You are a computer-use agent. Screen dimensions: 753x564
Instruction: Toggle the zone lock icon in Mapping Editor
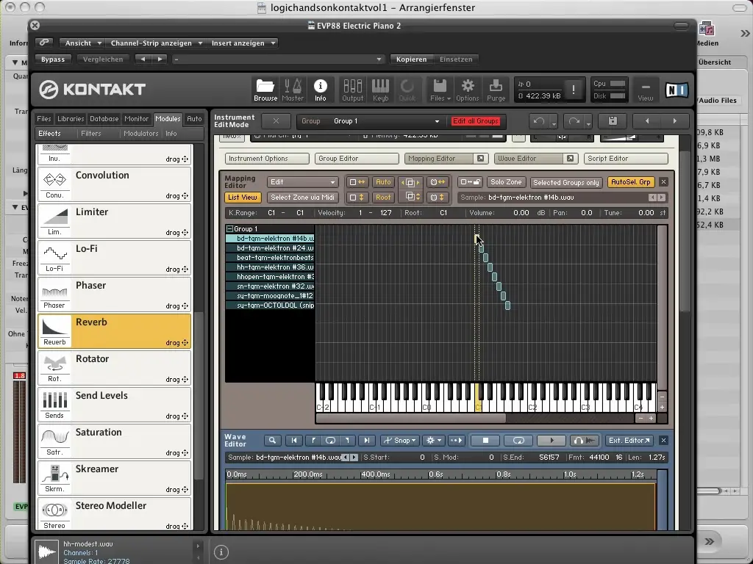click(x=469, y=182)
